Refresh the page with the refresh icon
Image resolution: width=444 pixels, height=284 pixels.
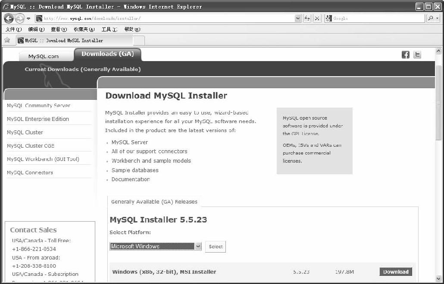[307, 19]
